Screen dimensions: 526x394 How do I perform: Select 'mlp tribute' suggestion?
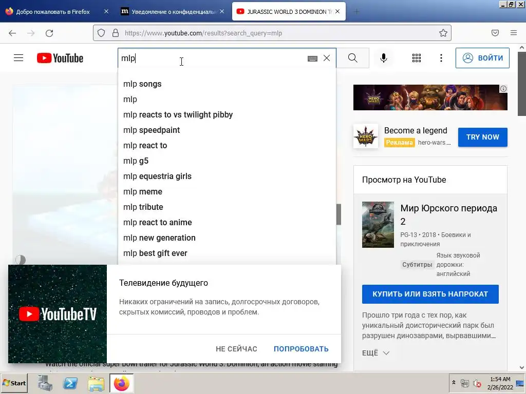click(x=227, y=207)
